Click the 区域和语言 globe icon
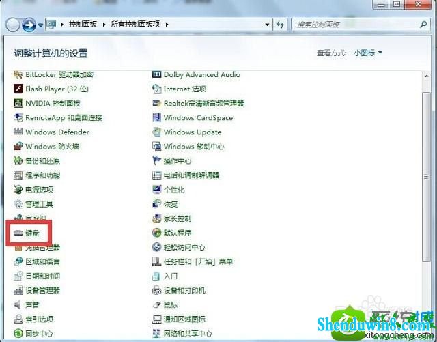Viewport: 437px width, 342px height. pos(18,261)
